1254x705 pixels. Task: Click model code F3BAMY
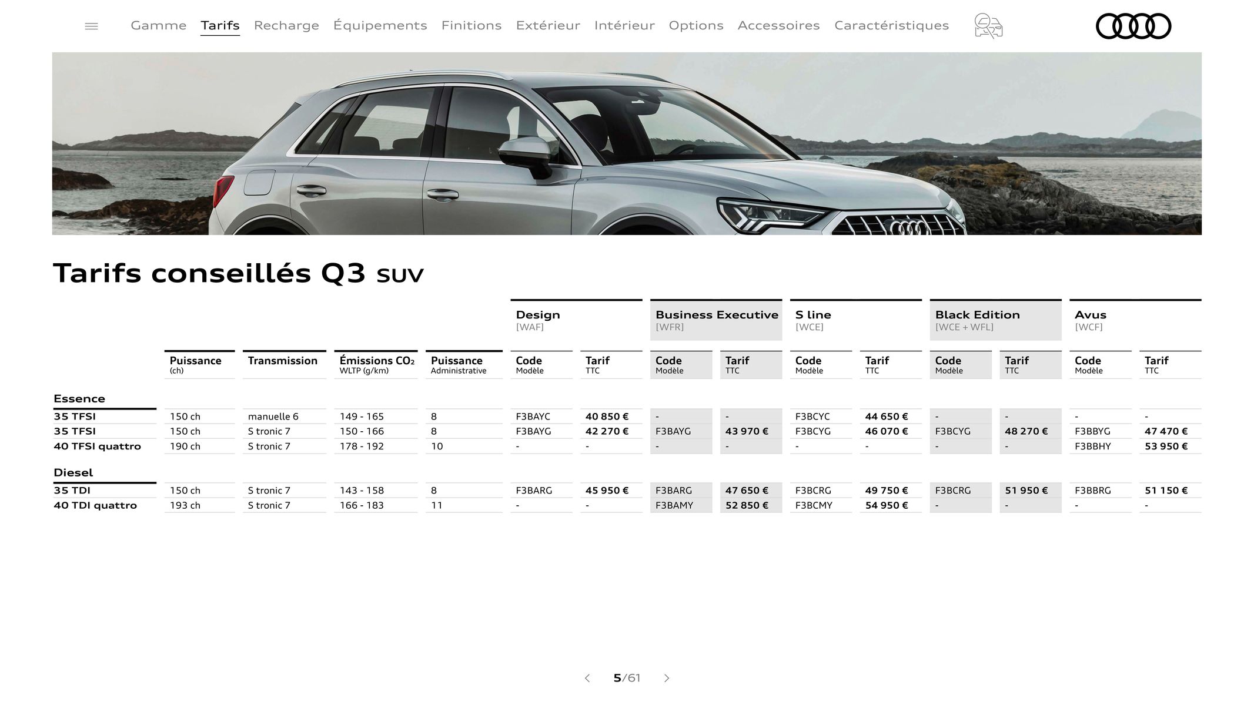(674, 505)
